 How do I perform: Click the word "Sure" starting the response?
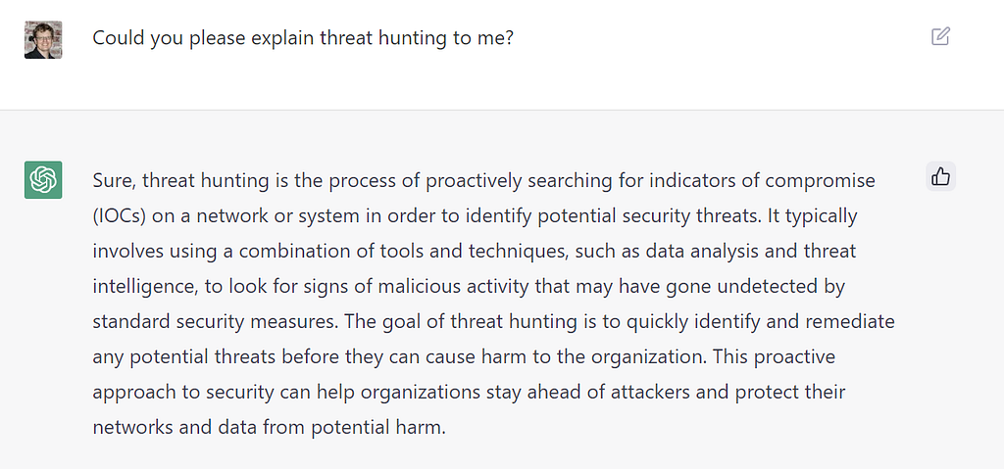(x=113, y=180)
